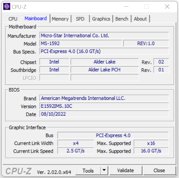The height and width of the screenshot is (178, 179).
Task: Close the window with the X icon
Action: pos(167,7)
